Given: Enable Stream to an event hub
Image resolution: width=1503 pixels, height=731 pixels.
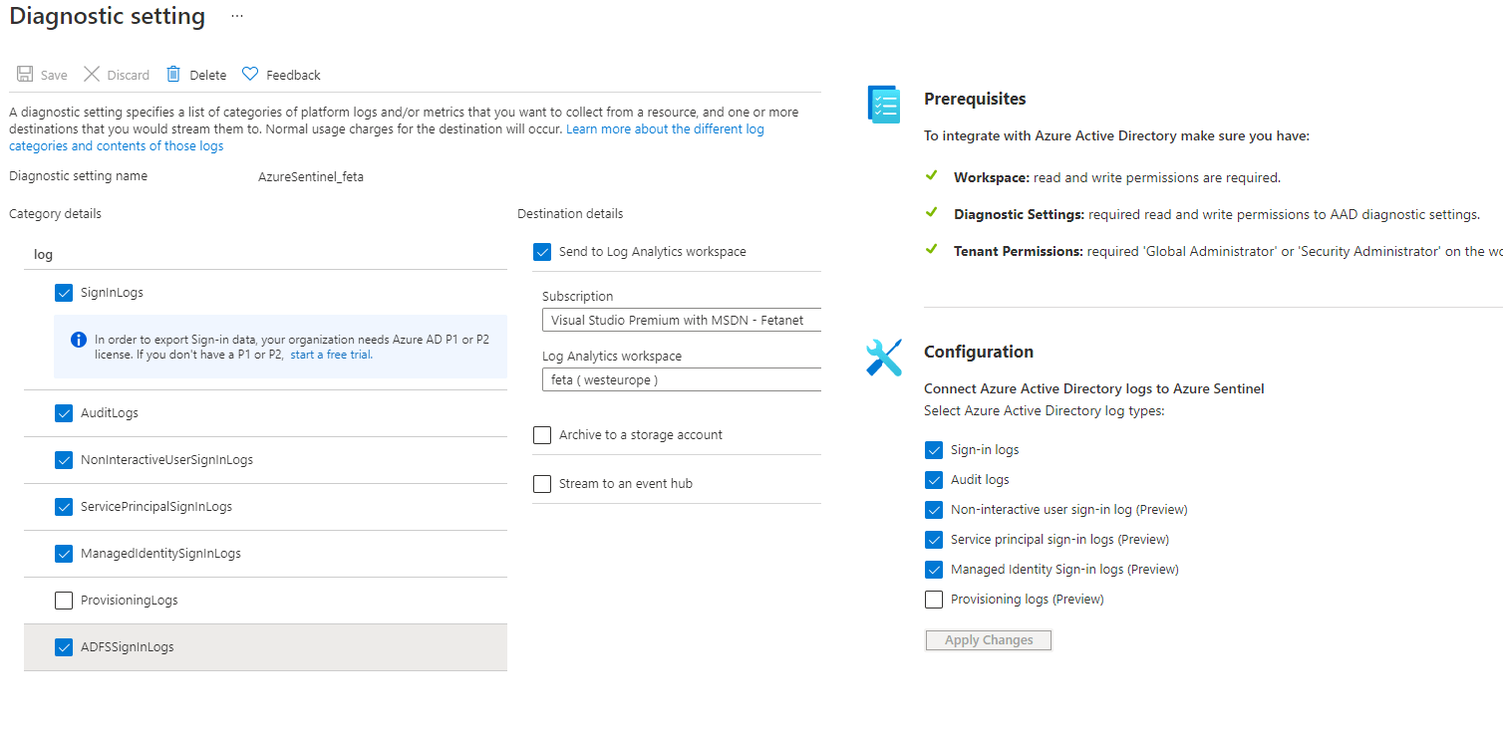Looking at the screenshot, I should pos(542,484).
